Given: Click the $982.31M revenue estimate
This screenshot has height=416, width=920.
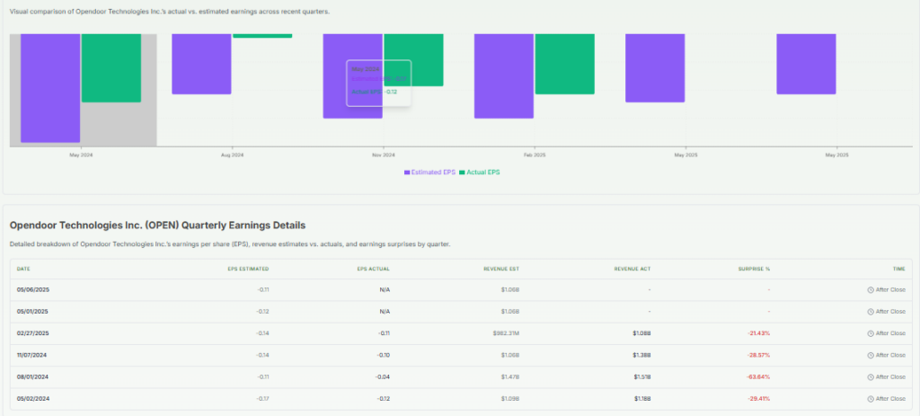Looking at the screenshot, I should coord(507,333).
